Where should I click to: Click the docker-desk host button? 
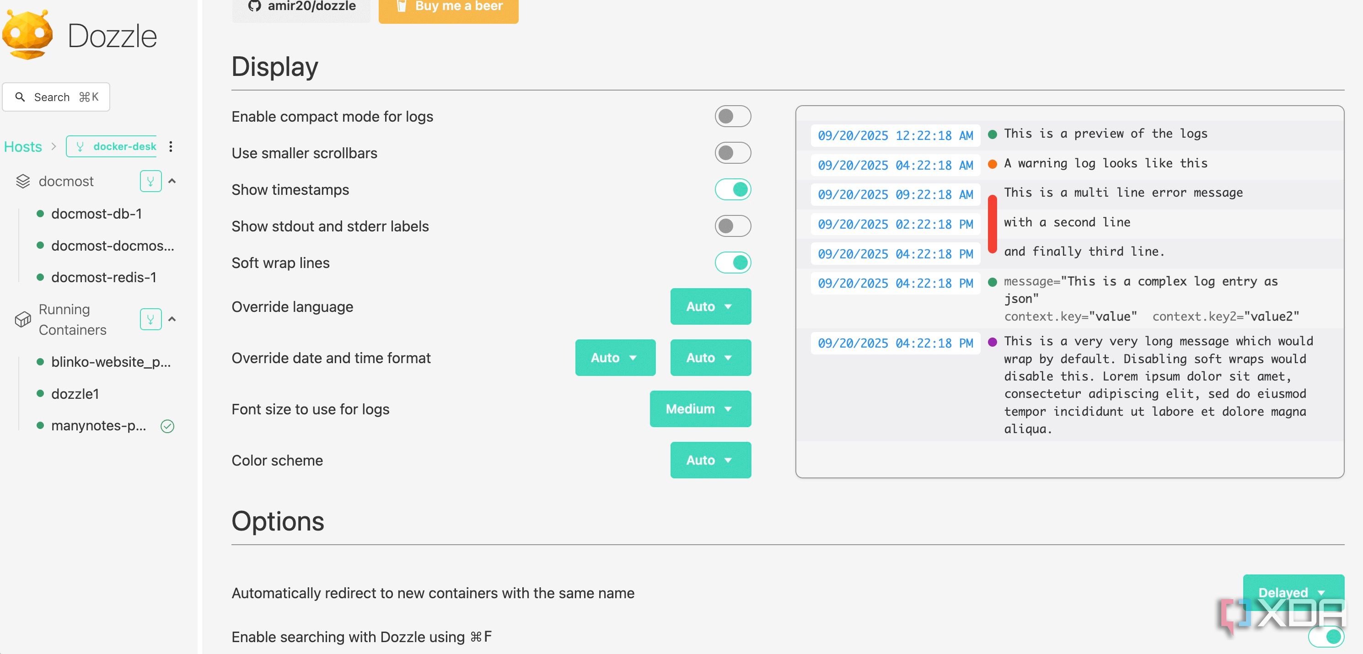pyautogui.click(x=112, y=146)
